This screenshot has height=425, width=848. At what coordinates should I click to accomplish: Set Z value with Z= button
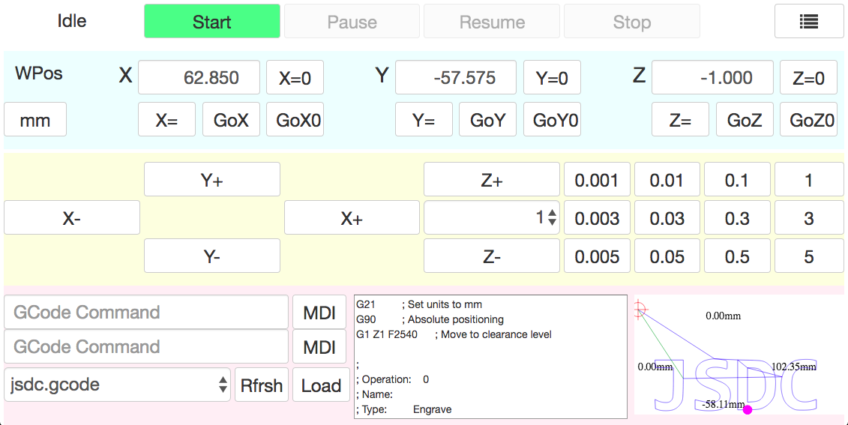tap(680, 119)
